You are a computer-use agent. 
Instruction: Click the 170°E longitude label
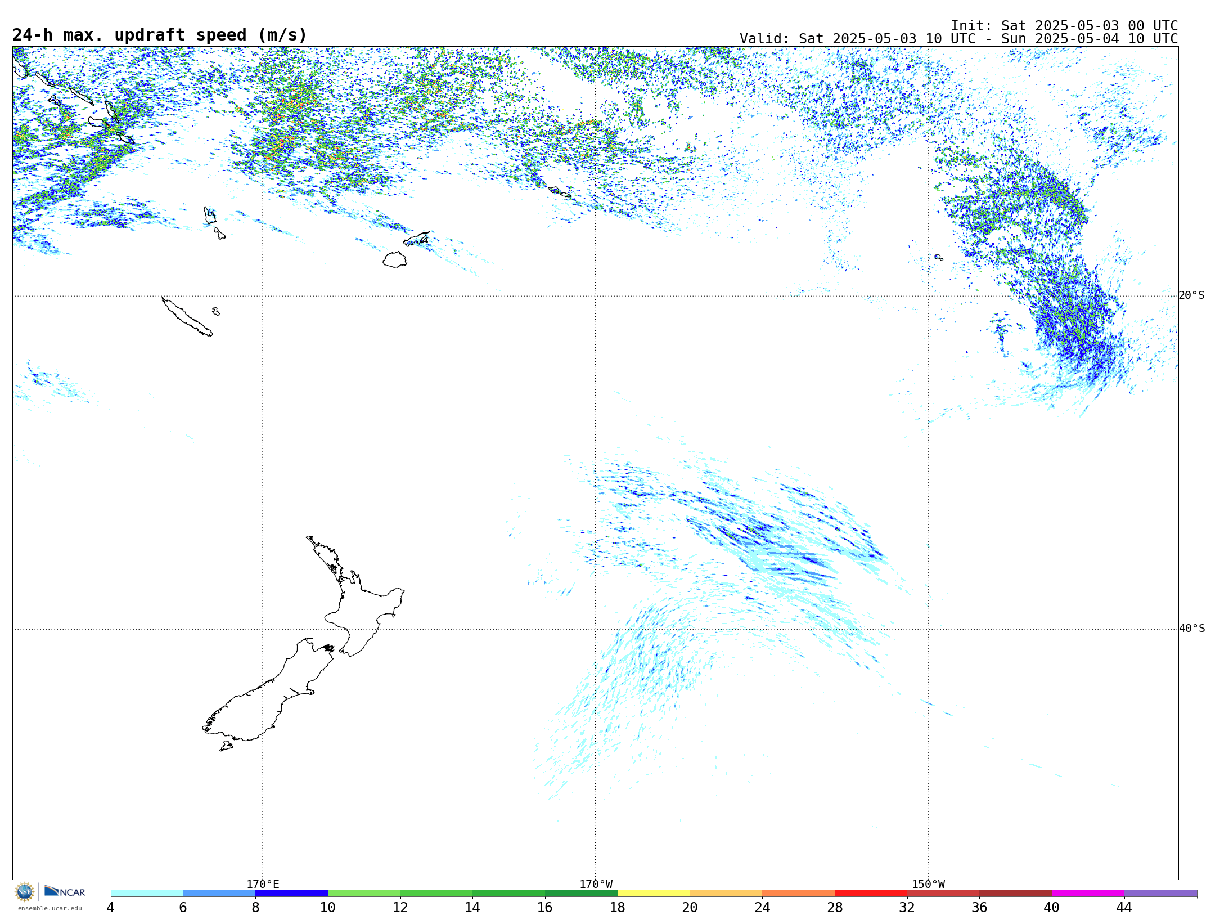263,884
